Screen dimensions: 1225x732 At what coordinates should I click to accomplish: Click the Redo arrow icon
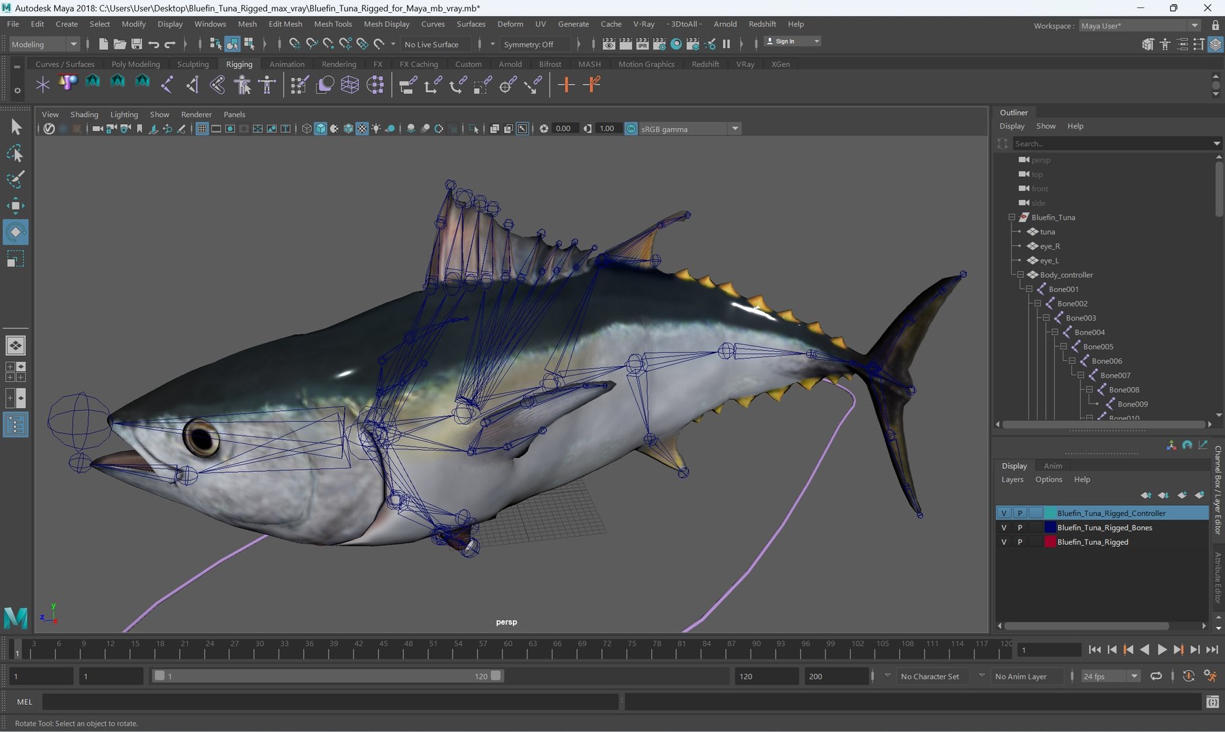coord(170,44)
